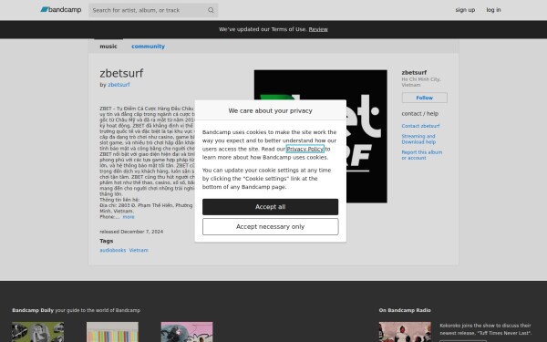
Task: Open the zbetsurf name in the sidebar
Action: coord(414,73)
